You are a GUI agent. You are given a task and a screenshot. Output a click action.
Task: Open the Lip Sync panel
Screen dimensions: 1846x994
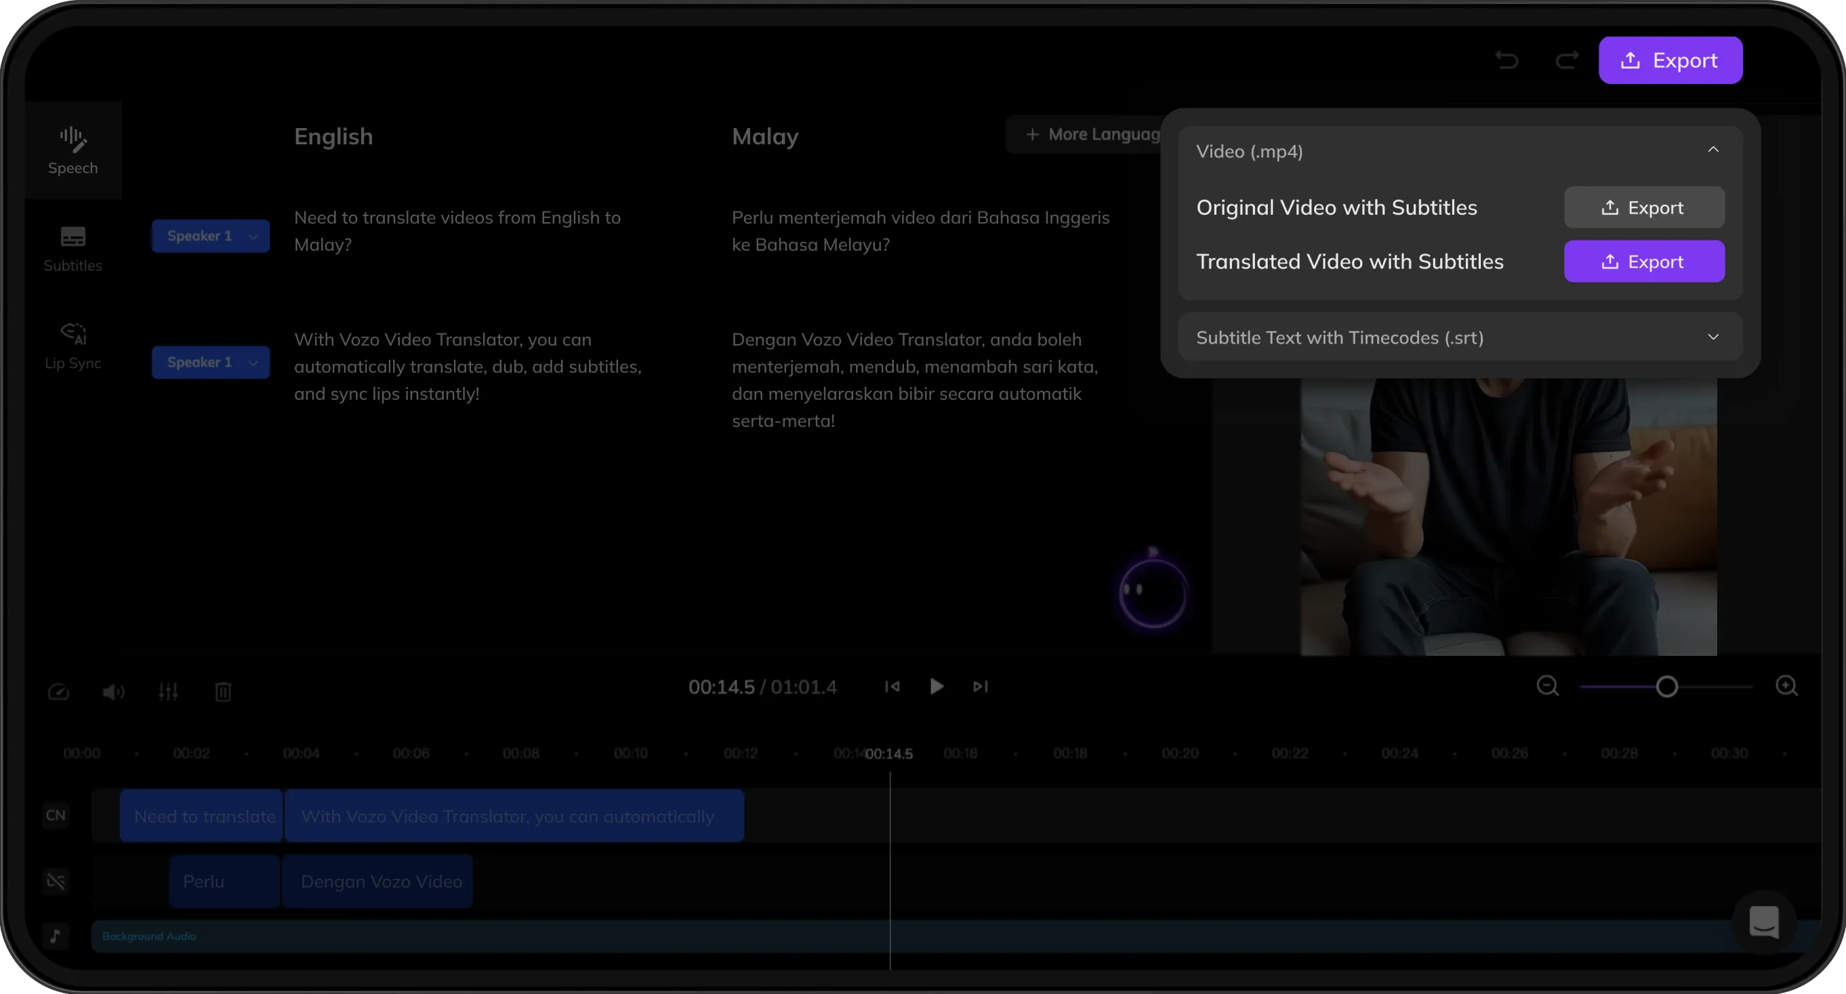[x=73, y=346]
